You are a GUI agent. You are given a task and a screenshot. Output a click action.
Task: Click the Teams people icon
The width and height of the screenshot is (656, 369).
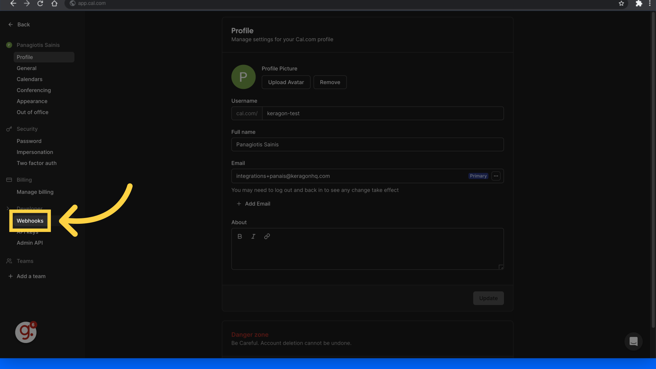(x=9, y=261)
